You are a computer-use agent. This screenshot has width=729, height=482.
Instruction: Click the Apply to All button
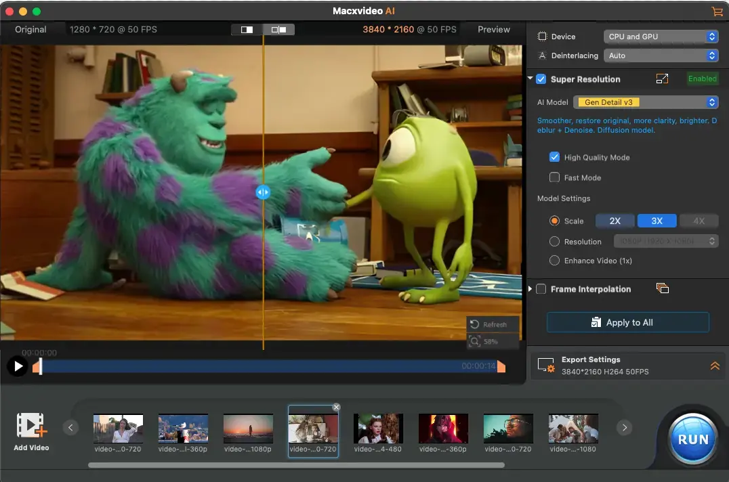(627, 322)
